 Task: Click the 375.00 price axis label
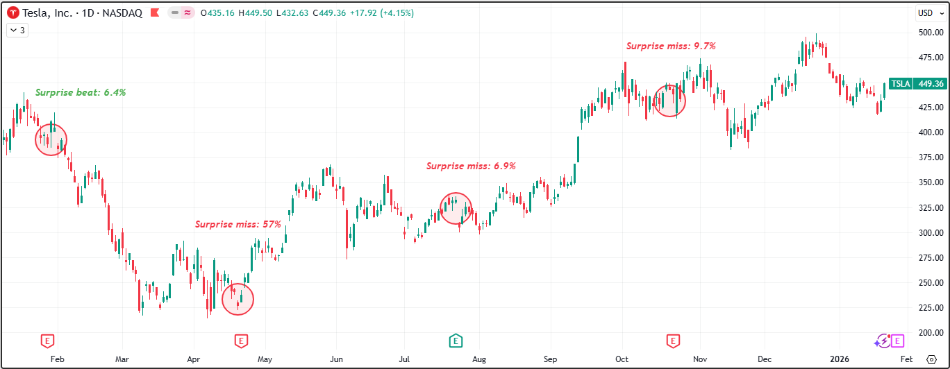tap(931, 157)
